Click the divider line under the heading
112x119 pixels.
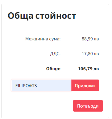pyautogui.click(x=55, y=26)
